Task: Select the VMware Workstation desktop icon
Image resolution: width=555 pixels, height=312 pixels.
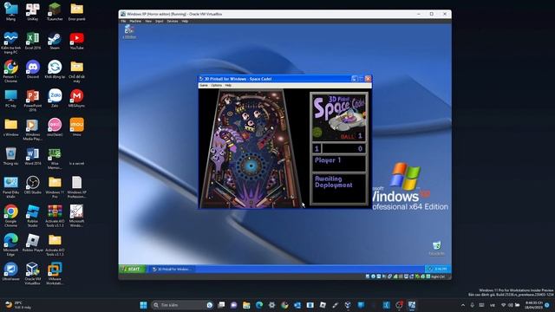Action: point(55,274)
